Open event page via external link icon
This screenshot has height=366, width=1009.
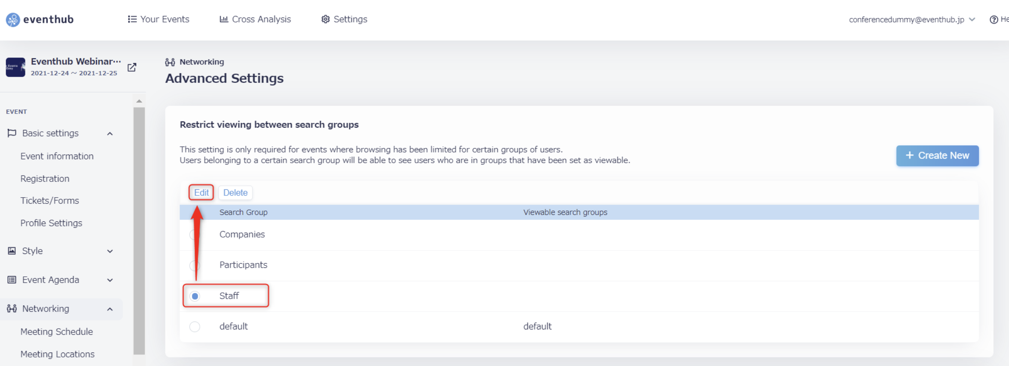point(132,67)
